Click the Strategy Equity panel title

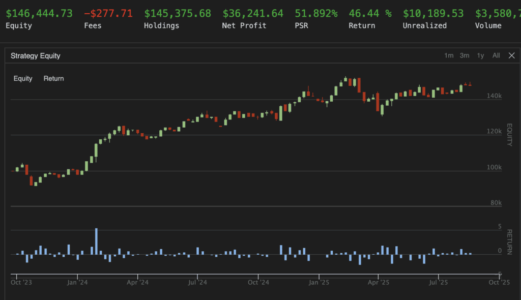click(36, 56)
